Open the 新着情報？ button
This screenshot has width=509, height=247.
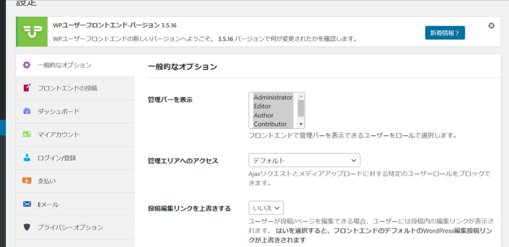[x=445, y=33]
